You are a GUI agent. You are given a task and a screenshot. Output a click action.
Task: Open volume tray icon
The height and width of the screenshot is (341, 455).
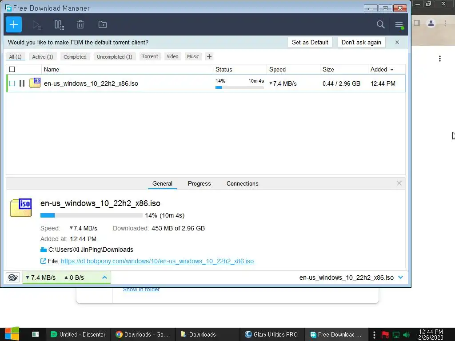point(407,335)
